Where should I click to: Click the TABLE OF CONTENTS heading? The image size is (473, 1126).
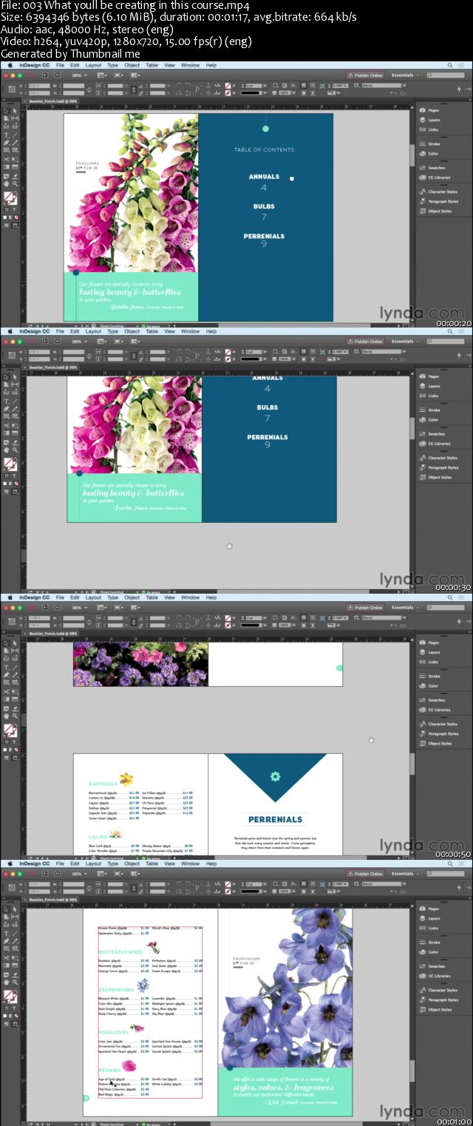[264, 149]
